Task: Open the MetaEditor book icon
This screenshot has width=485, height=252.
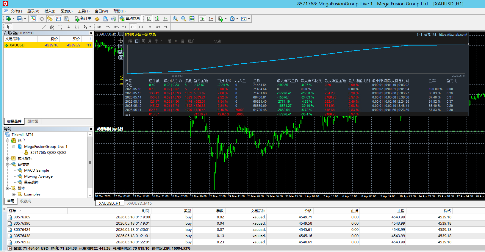Action: click(x=97, y=19)
